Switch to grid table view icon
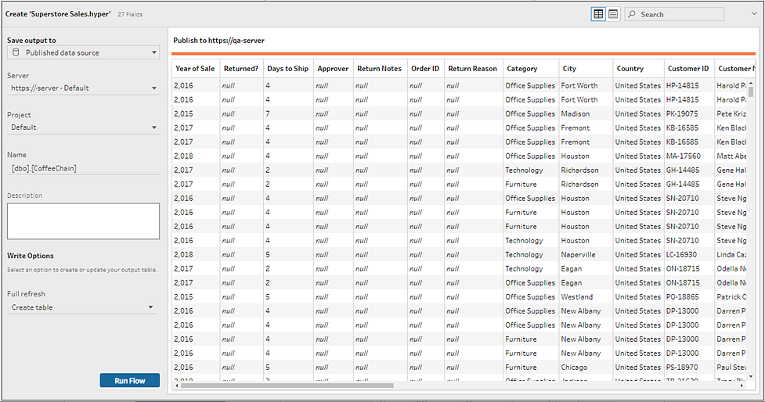This screenshot has height=402, width=765. pos(598,14)
